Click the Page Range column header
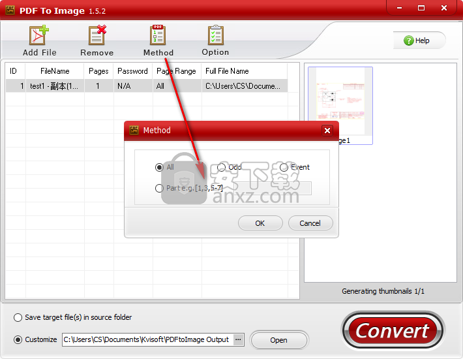 [x=177, y=71]
